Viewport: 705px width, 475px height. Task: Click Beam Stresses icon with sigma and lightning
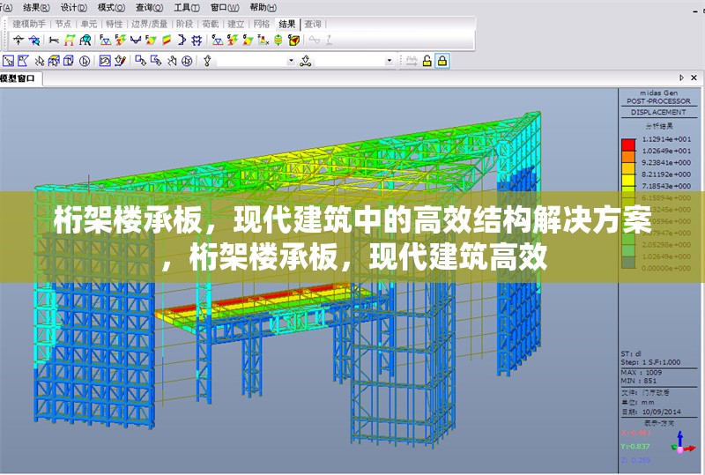tap(233, 41)
